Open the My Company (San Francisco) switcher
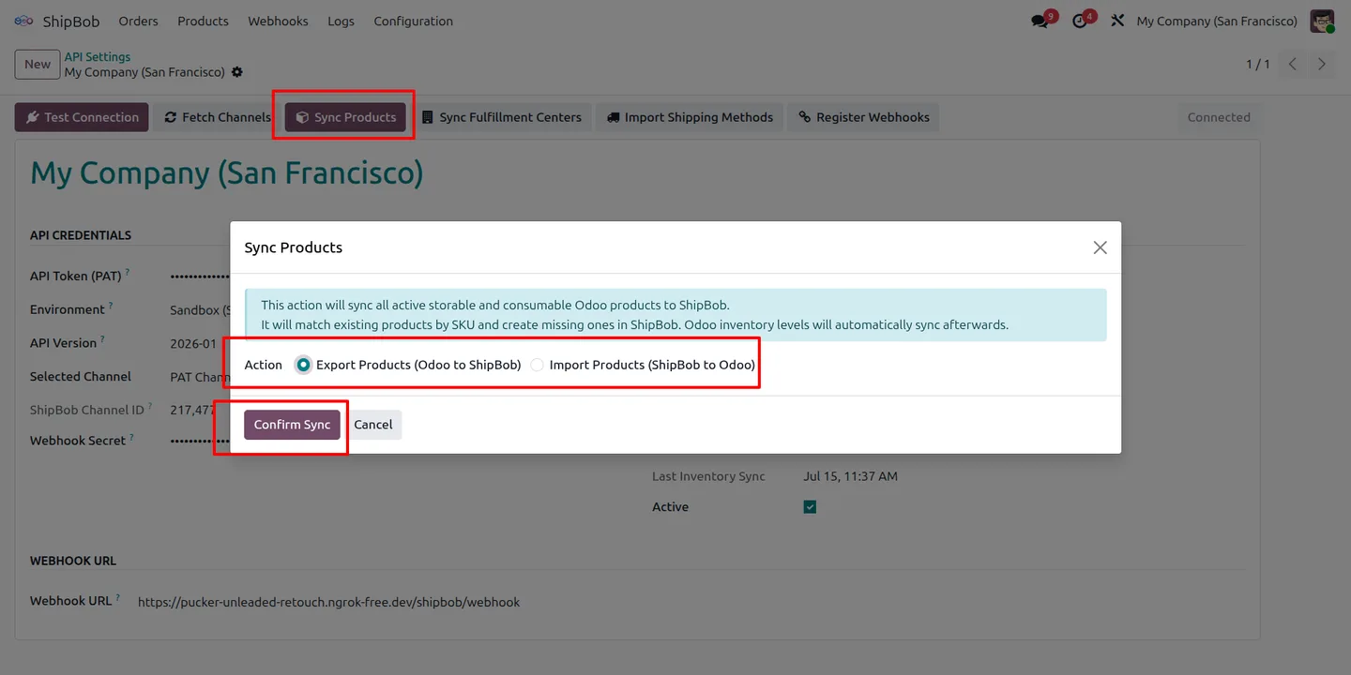Screen dimensions: 1351x675 pyautogui.click(x=1217, y=21)
